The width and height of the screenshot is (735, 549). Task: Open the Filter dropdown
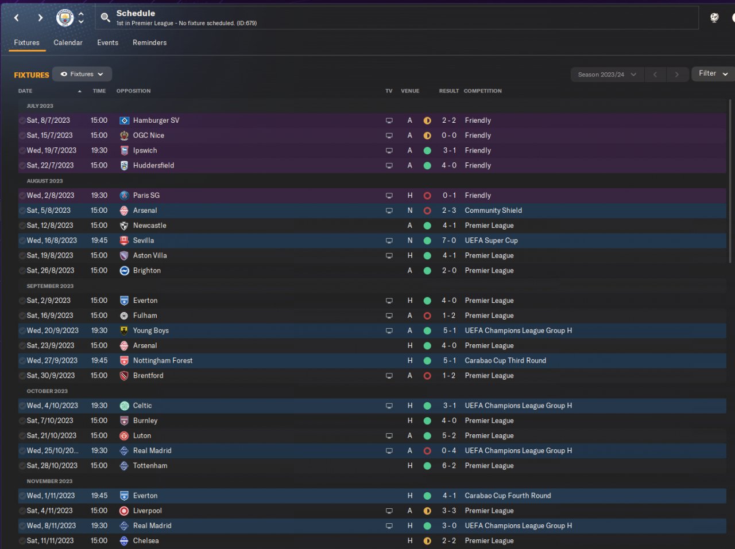(713, 73)
